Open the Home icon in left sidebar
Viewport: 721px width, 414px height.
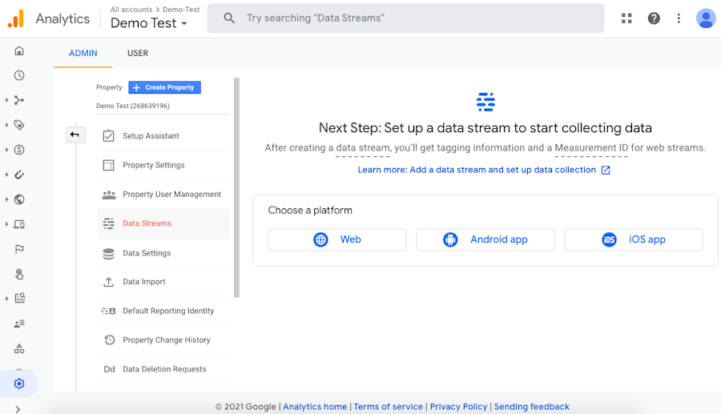click(19, 50)
